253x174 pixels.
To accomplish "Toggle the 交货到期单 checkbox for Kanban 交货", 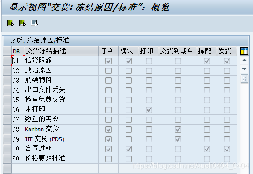I will coord(178,129).
